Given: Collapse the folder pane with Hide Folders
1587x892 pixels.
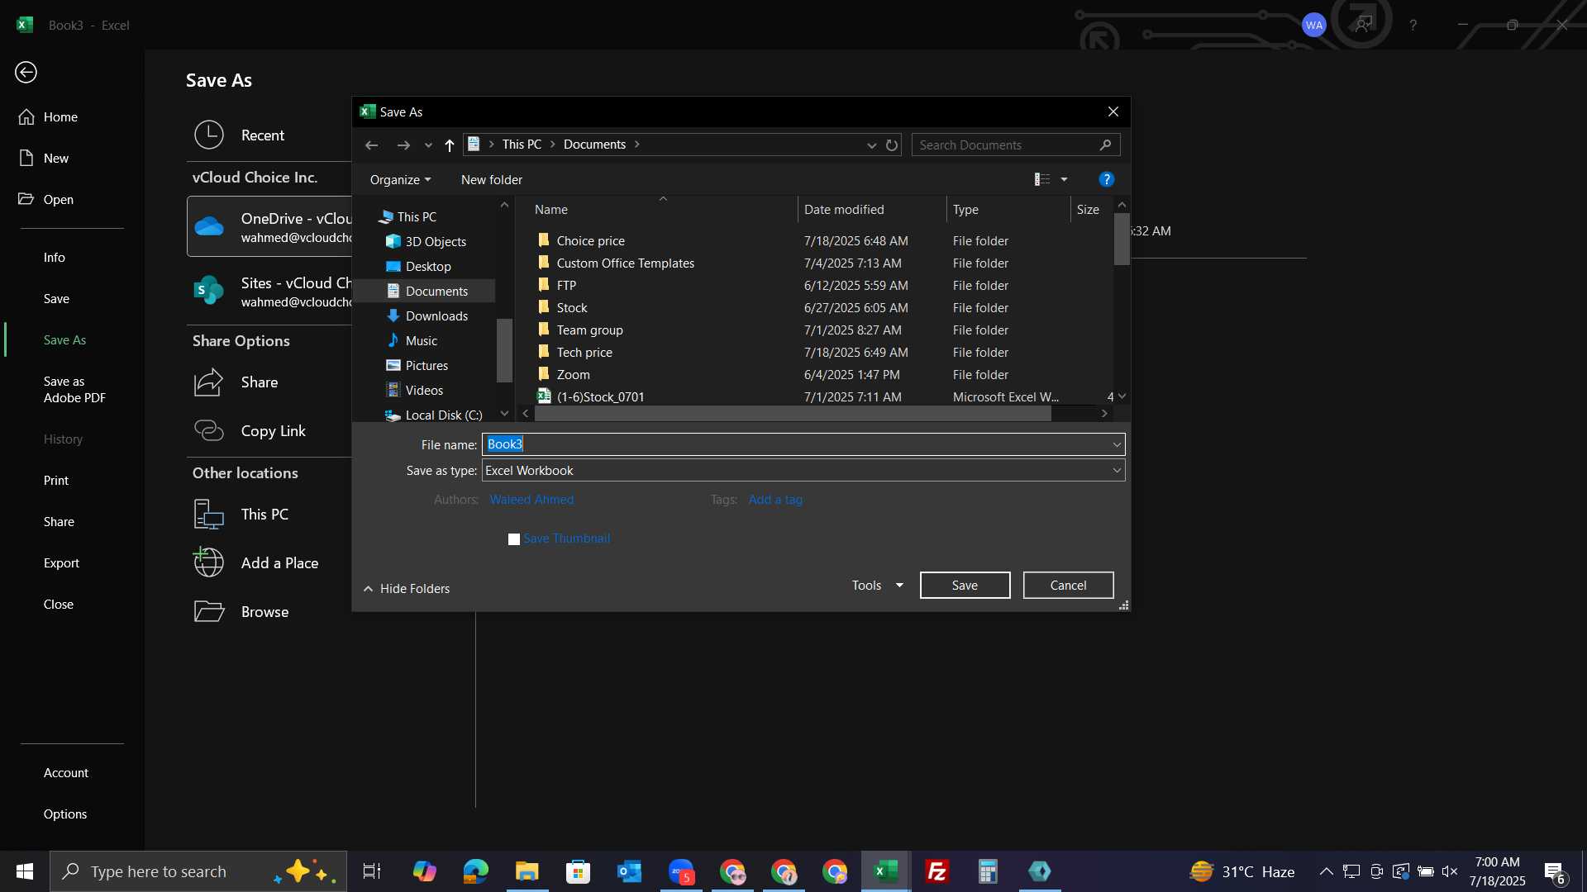Looking at the screenshot, I should pos(407,588).
